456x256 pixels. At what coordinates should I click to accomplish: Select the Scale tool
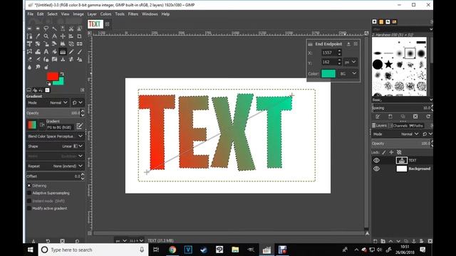click(46, 44)
